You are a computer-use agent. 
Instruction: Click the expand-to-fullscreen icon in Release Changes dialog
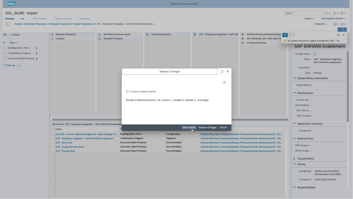click(x=222, y=71)
